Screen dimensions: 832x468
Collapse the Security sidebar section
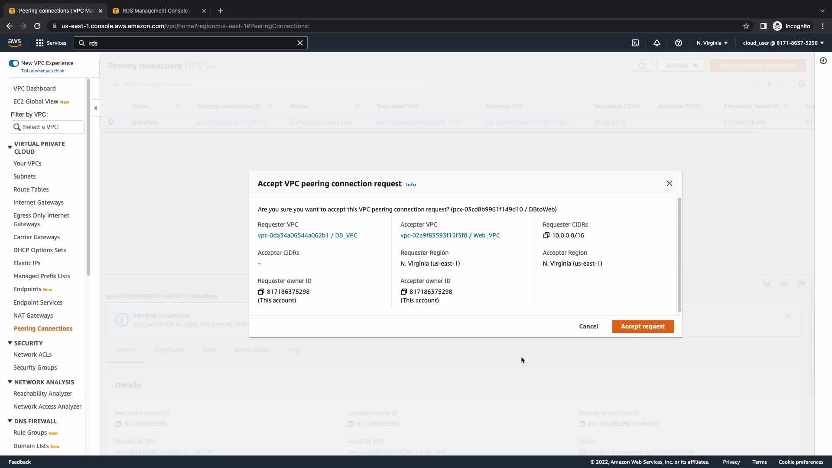click(x=10, y=343)
